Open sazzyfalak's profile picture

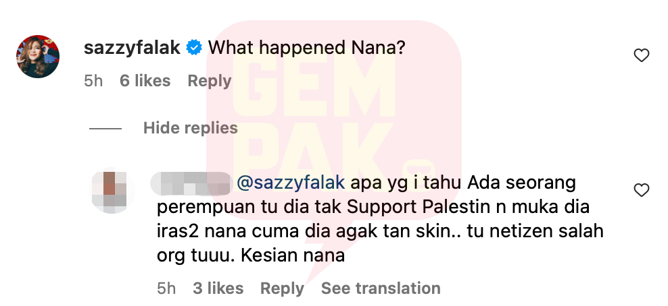pos(38,56)
